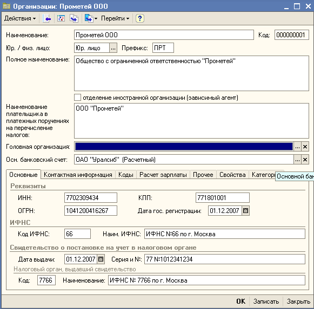Open help with the question mark icon
This screenshot has height=309, width=314.
[140, 18]
